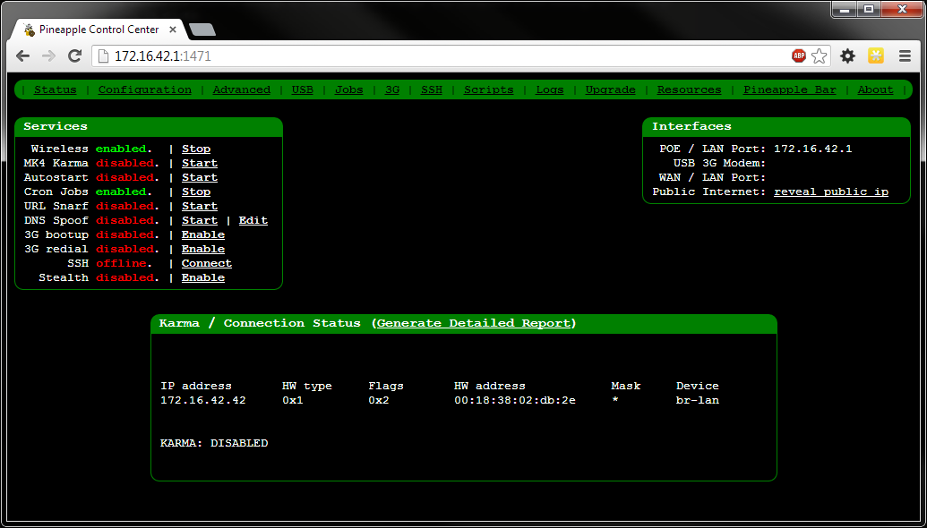The width and height of the screenshot is (927, 528).
Task: View the Logs page
Action: click(550, 89)
